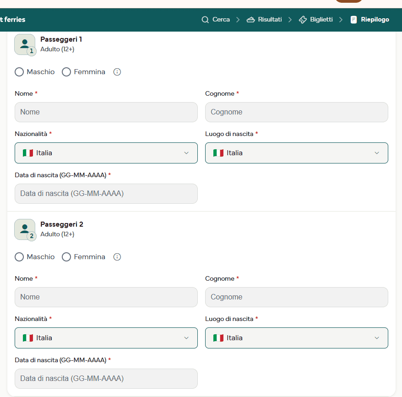This screenshot has width=402, height=397.
Task: Click the chevron between Cerca and Risultati
Action: click(238, 20)
